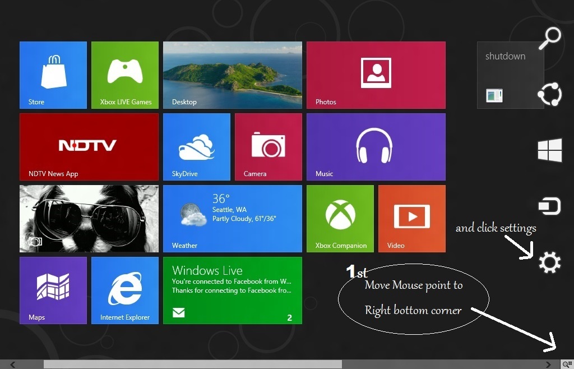Image resolution: width=574 pixels, height=369 pixels.
Task: Launch the Store app
Action: click(53, 75)
